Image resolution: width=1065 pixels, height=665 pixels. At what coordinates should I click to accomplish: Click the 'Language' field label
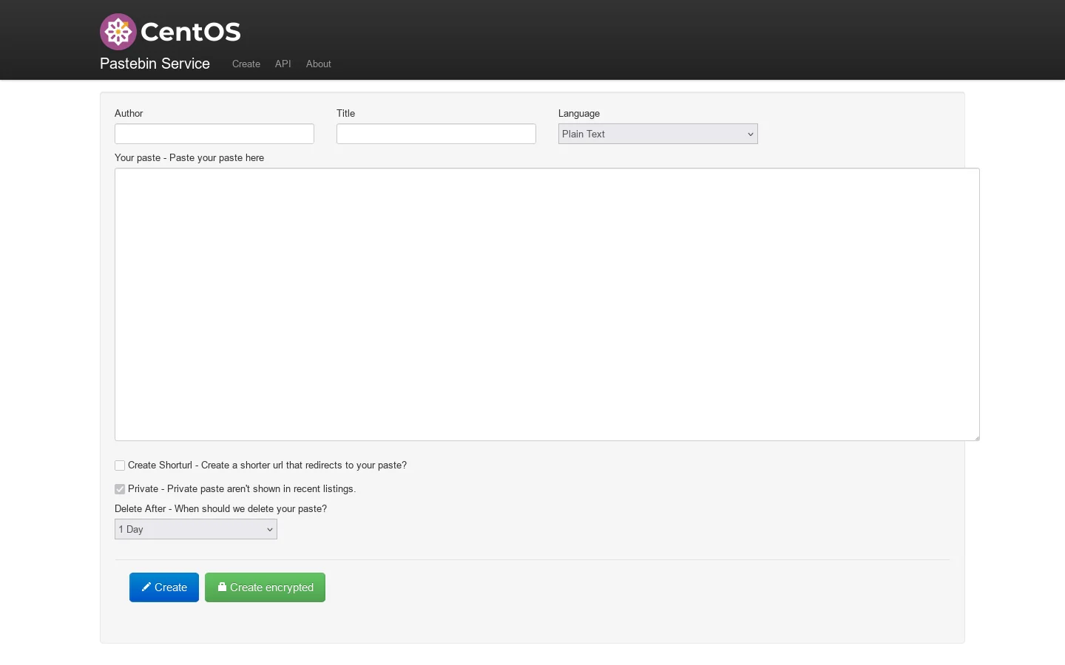coord(579,113)
